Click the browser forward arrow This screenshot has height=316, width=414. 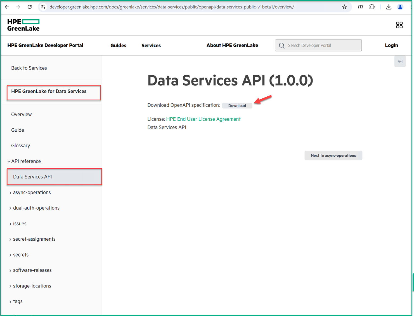(x=18, y=7)
